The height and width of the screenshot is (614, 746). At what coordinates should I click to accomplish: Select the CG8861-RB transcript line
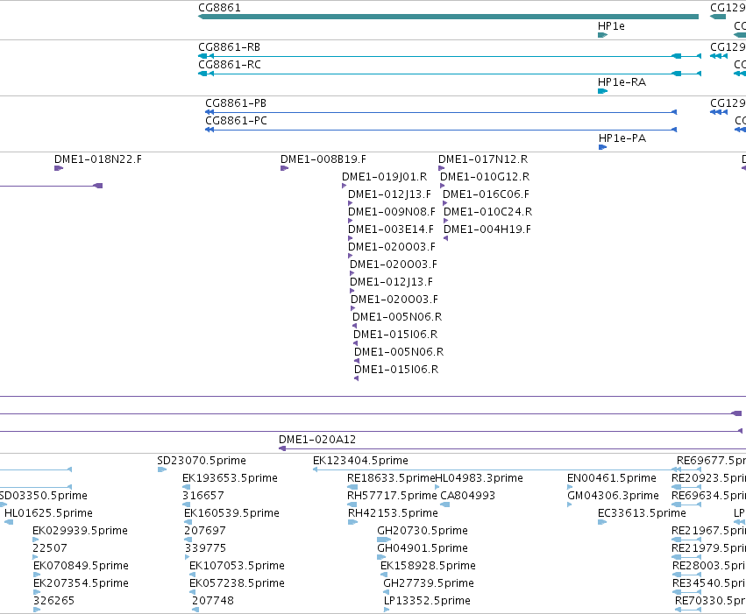point(450,56)
